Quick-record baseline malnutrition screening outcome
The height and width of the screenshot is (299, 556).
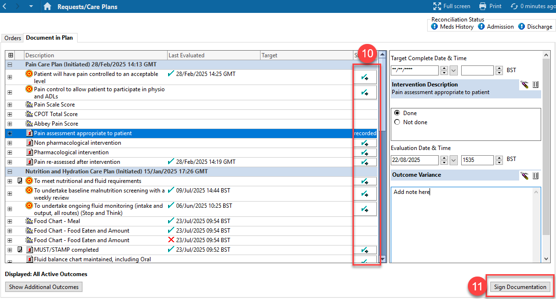click(365, 193)
